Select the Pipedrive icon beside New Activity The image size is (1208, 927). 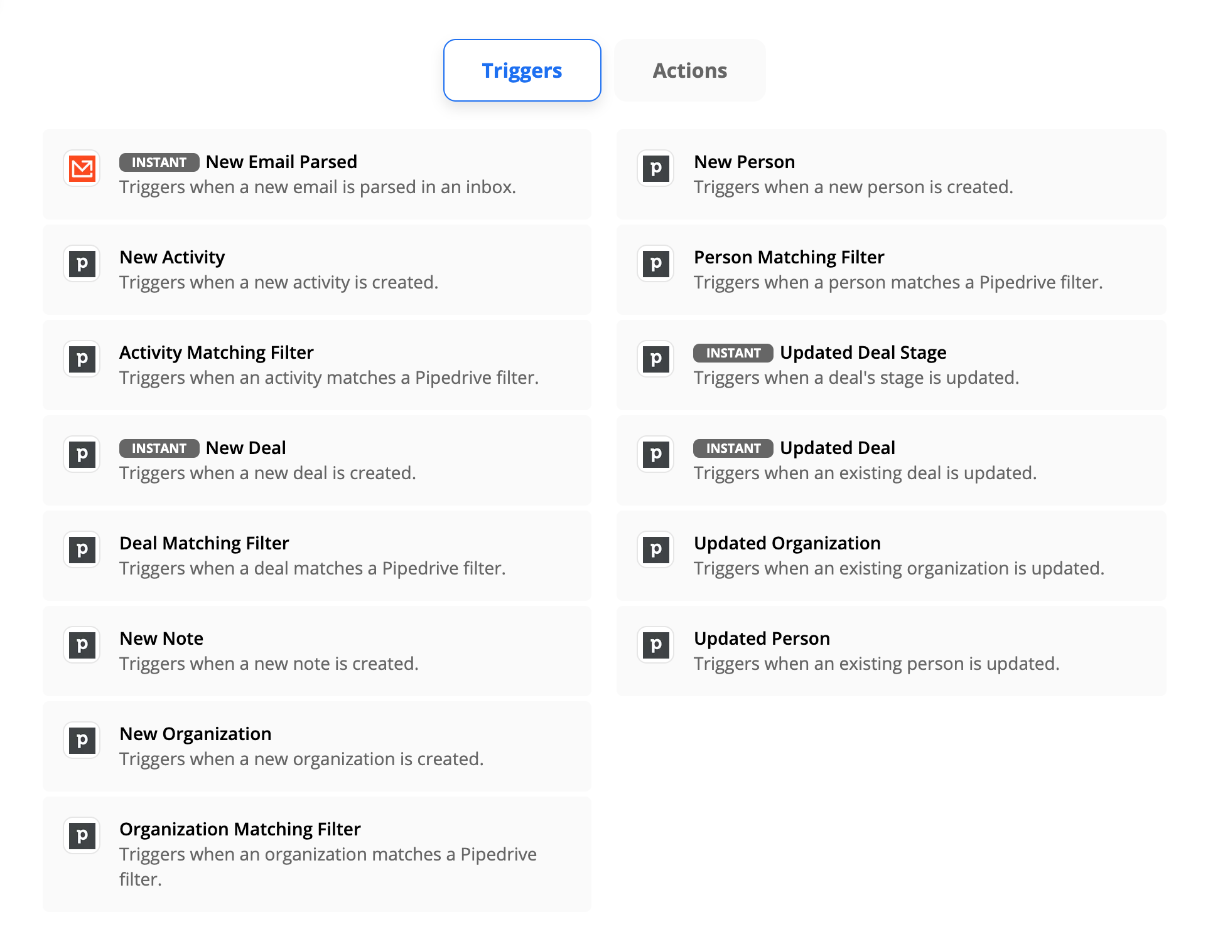coord(81,263)
